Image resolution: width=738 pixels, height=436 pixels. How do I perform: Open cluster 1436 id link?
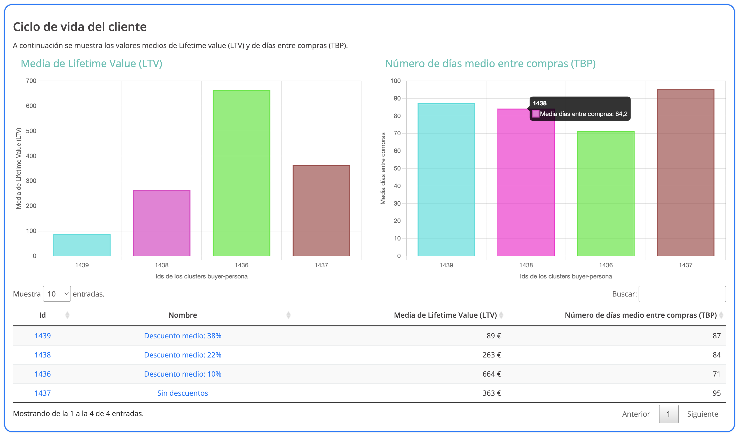tap(43, 374)
